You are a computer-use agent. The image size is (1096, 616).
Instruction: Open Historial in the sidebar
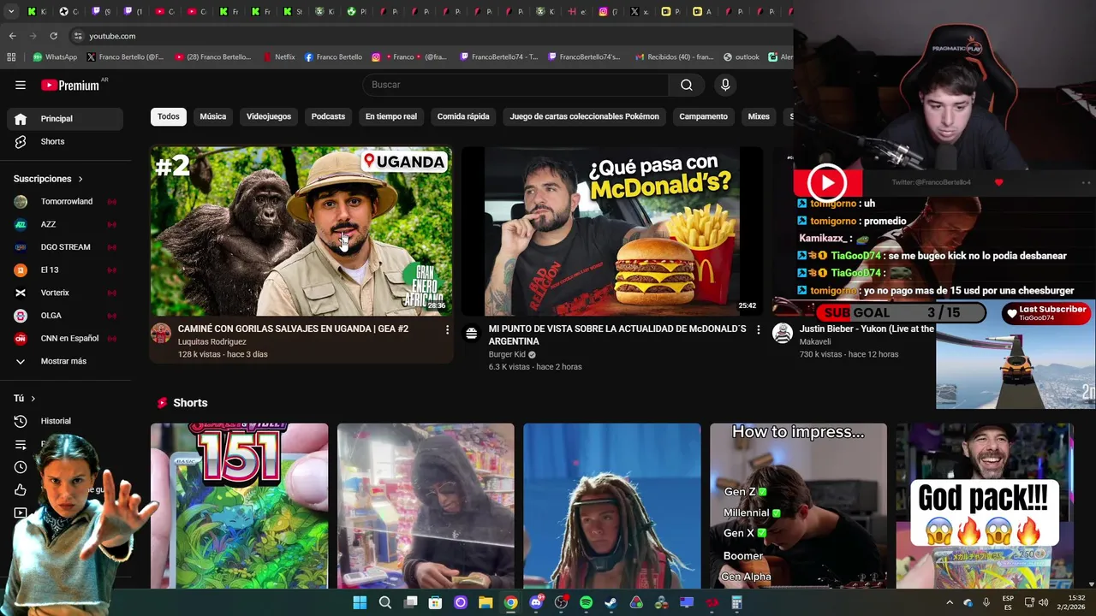pyautogui.click(x=65, y=421)
